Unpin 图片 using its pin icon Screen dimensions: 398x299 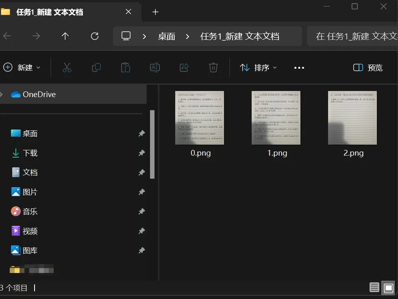pos(141,192)
